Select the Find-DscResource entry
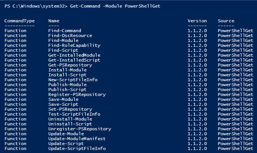The height and width of the screenshot is (153, 257). (70, 36)
